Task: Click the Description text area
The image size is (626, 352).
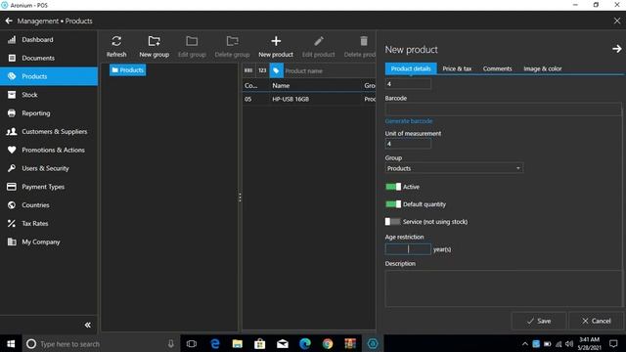Action: tap(503, 288)
